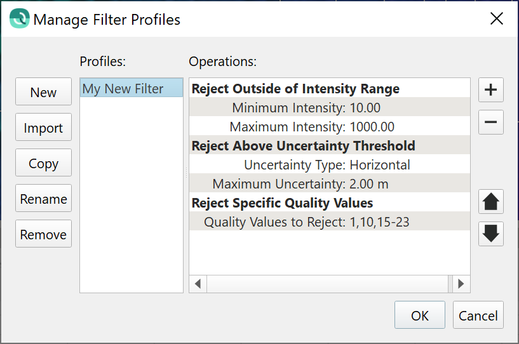The image size is (519, 344).
Task: Move operation down with the down arrow
Action: 490,234
